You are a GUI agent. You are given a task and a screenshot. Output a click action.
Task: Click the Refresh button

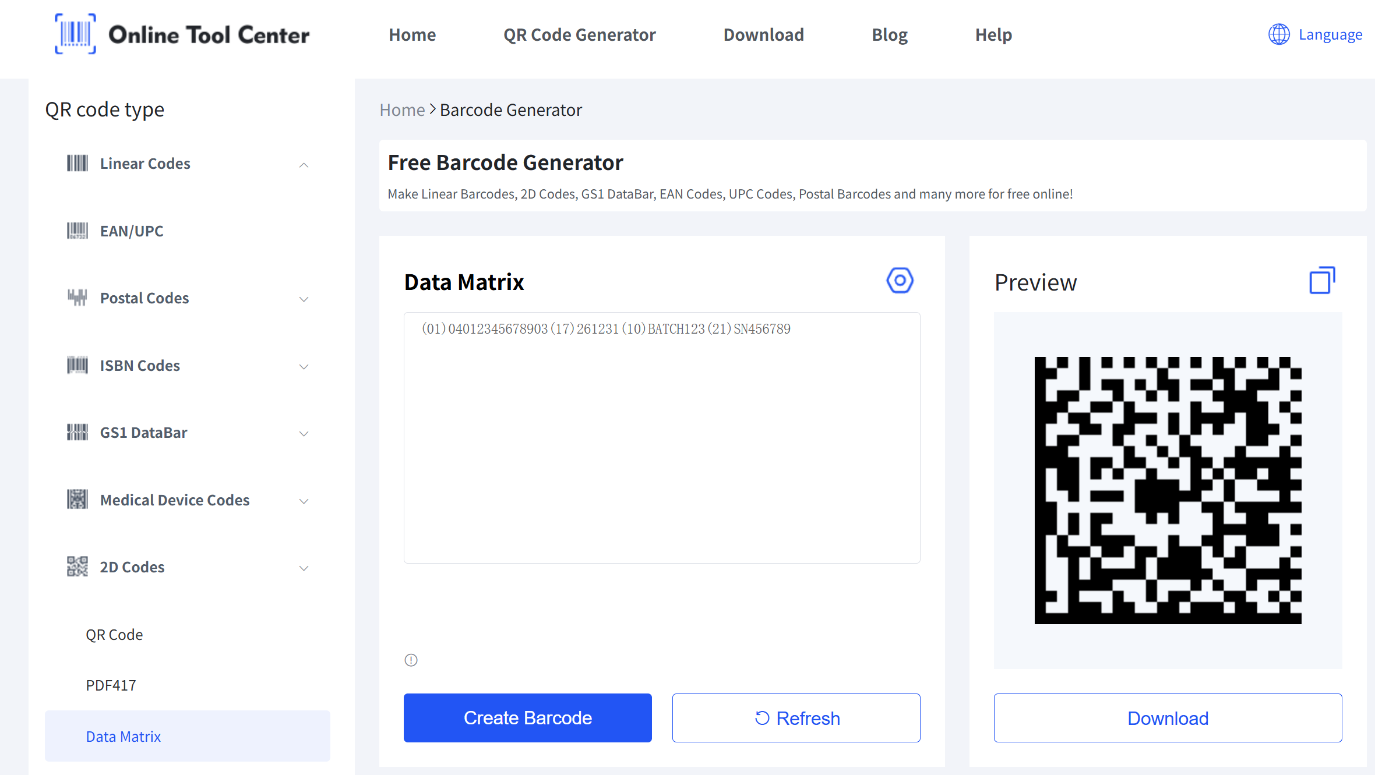coord(796,718)
